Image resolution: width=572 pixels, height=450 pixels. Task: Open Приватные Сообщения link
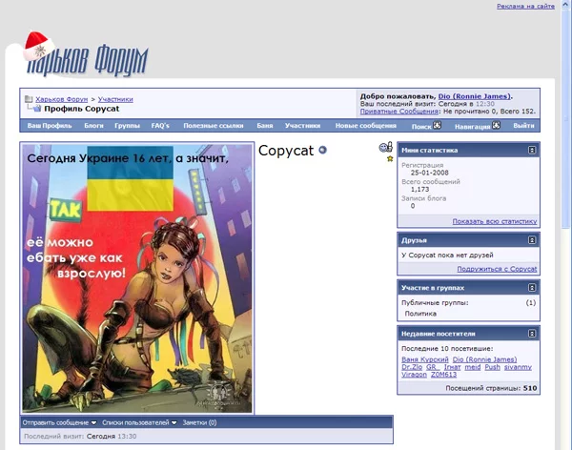[x=399, y=112]
